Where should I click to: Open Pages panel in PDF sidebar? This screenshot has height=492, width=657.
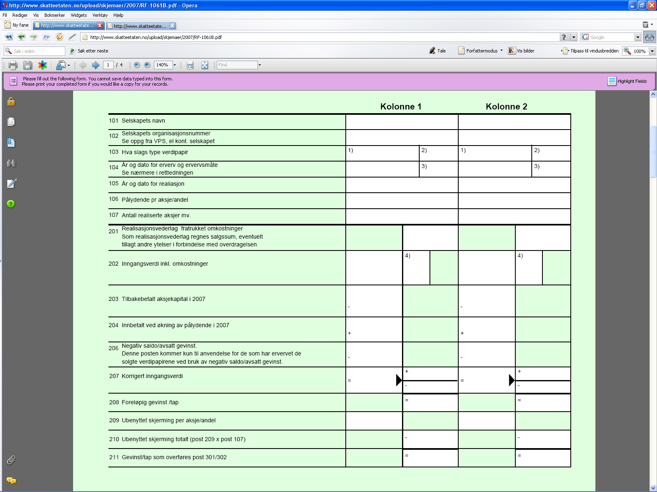[x=11, y=122]
